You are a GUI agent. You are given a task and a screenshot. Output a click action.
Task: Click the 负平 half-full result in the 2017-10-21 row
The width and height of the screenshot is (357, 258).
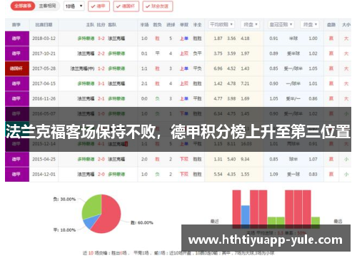(197, 53)
